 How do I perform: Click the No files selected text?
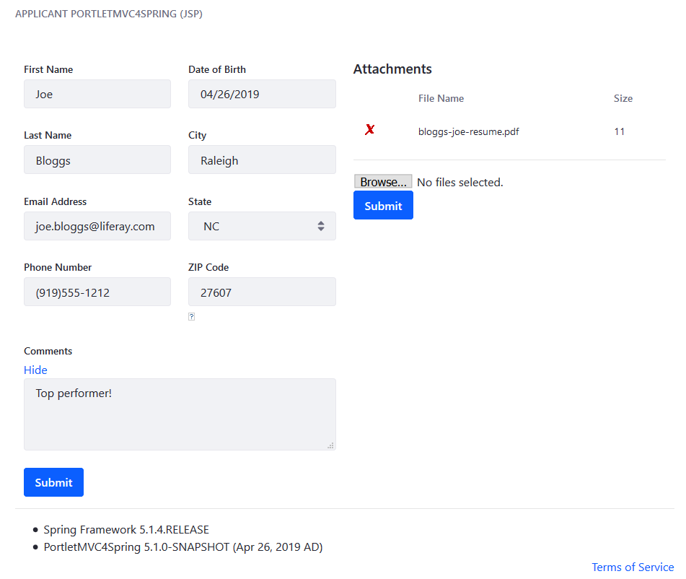[459, 182]
